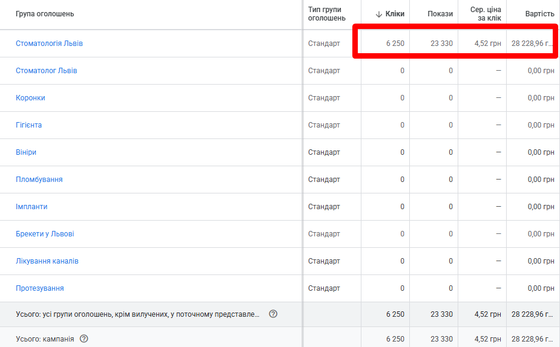This screenshot has height=347, width=560.
Task: Click the sort arrow next to Кліки
Action: [x=379, y=15]
